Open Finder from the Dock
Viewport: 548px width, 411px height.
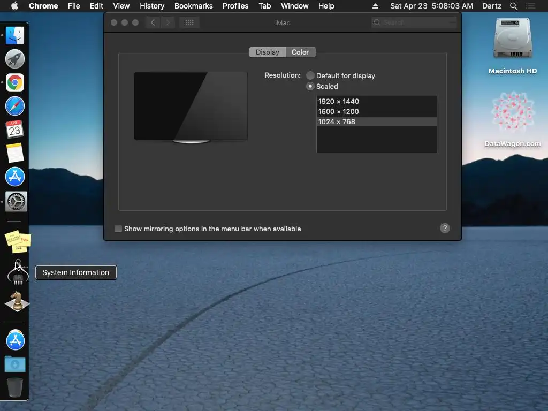tap(14, 35)
